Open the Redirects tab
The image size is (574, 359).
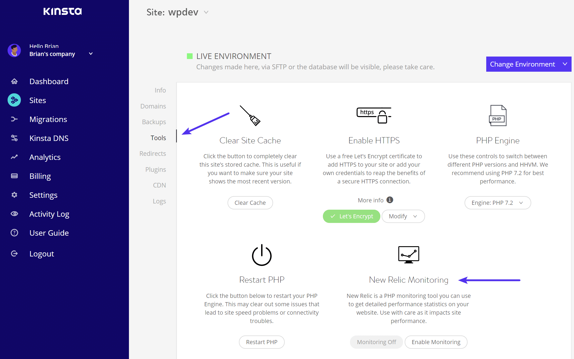tap(153, 153)
